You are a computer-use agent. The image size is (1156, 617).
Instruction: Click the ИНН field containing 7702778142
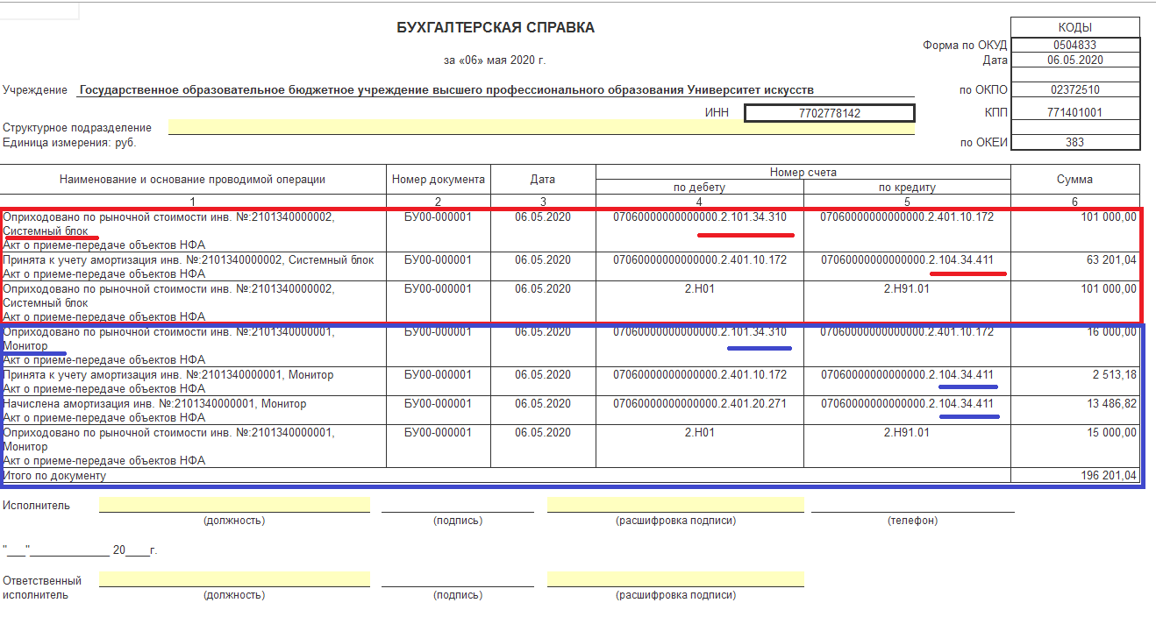[829, 113]
